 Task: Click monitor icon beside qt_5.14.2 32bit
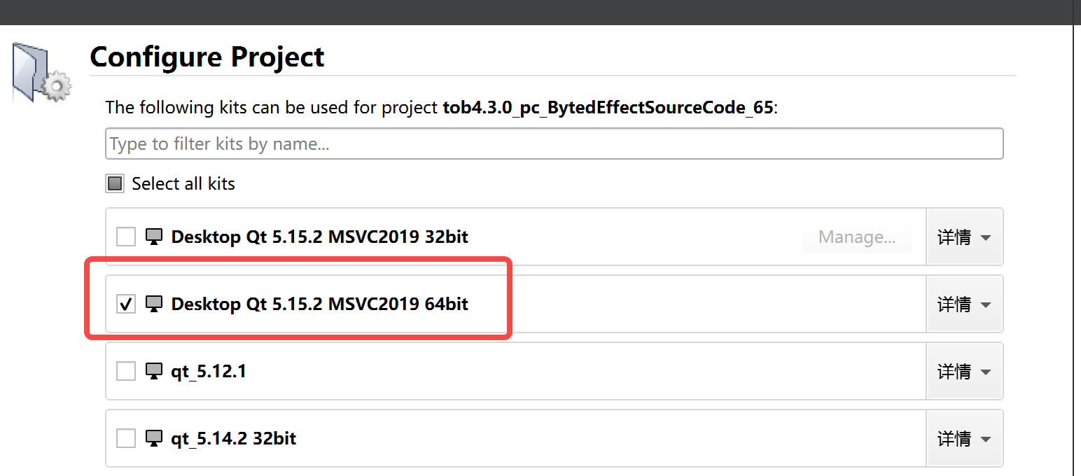154,438
